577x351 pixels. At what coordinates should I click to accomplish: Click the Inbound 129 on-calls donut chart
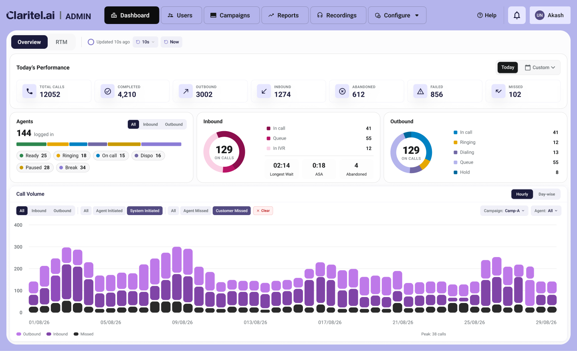[x=224, y=152]
